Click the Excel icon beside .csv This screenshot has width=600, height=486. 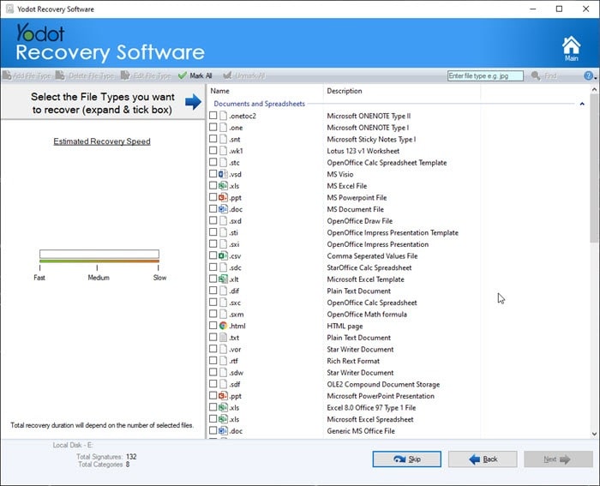(x=223, y=255)
